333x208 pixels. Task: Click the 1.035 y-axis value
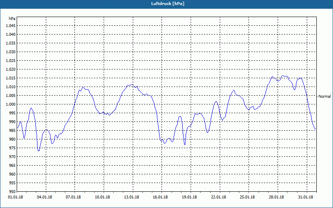point(11,43)
